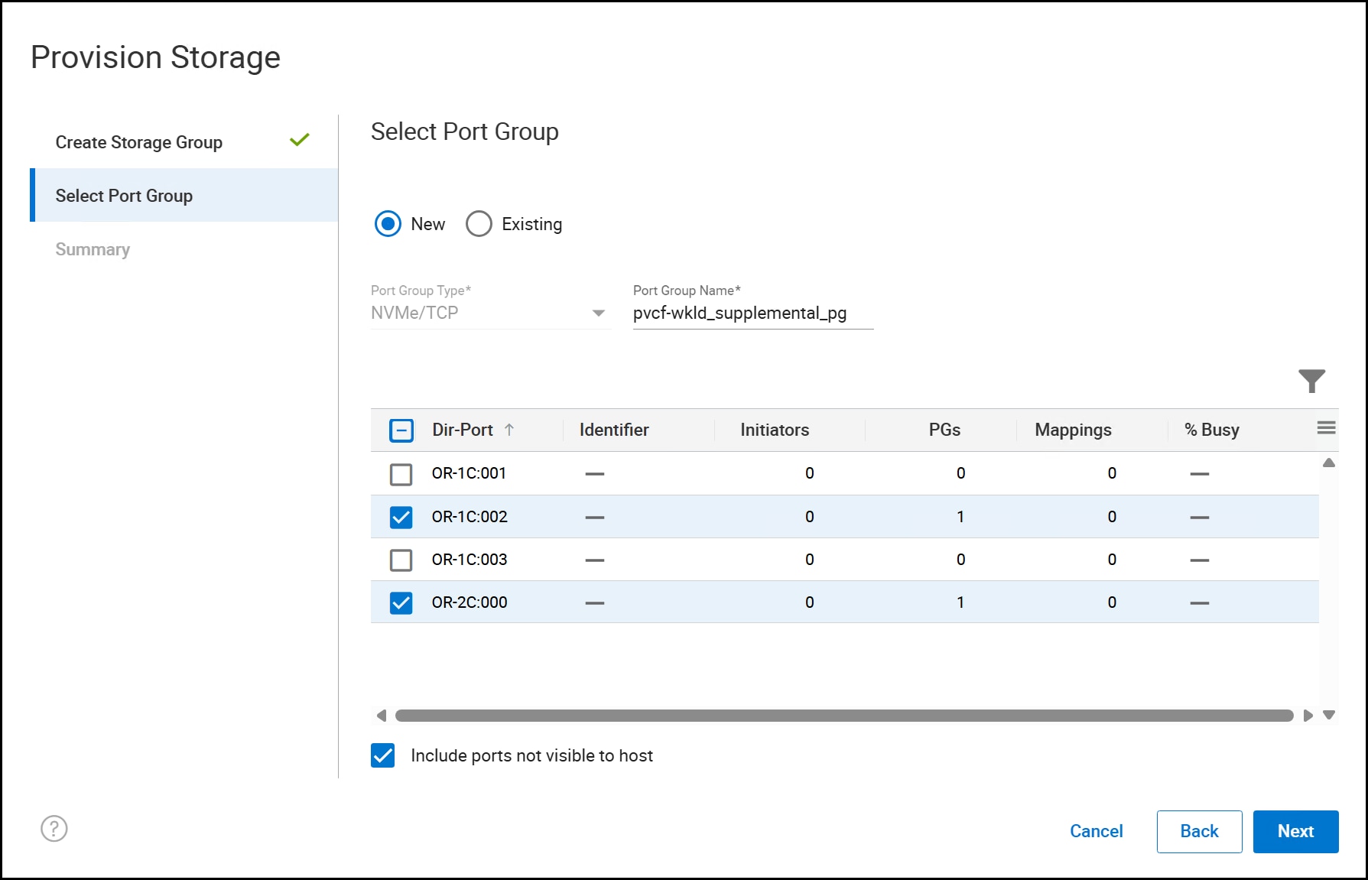Click the Dir-Port column header label
This screenshot has width=1368, height=880.
point(463,430)
